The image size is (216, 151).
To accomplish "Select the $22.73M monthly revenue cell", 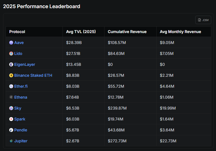I will tap(184, 141).
